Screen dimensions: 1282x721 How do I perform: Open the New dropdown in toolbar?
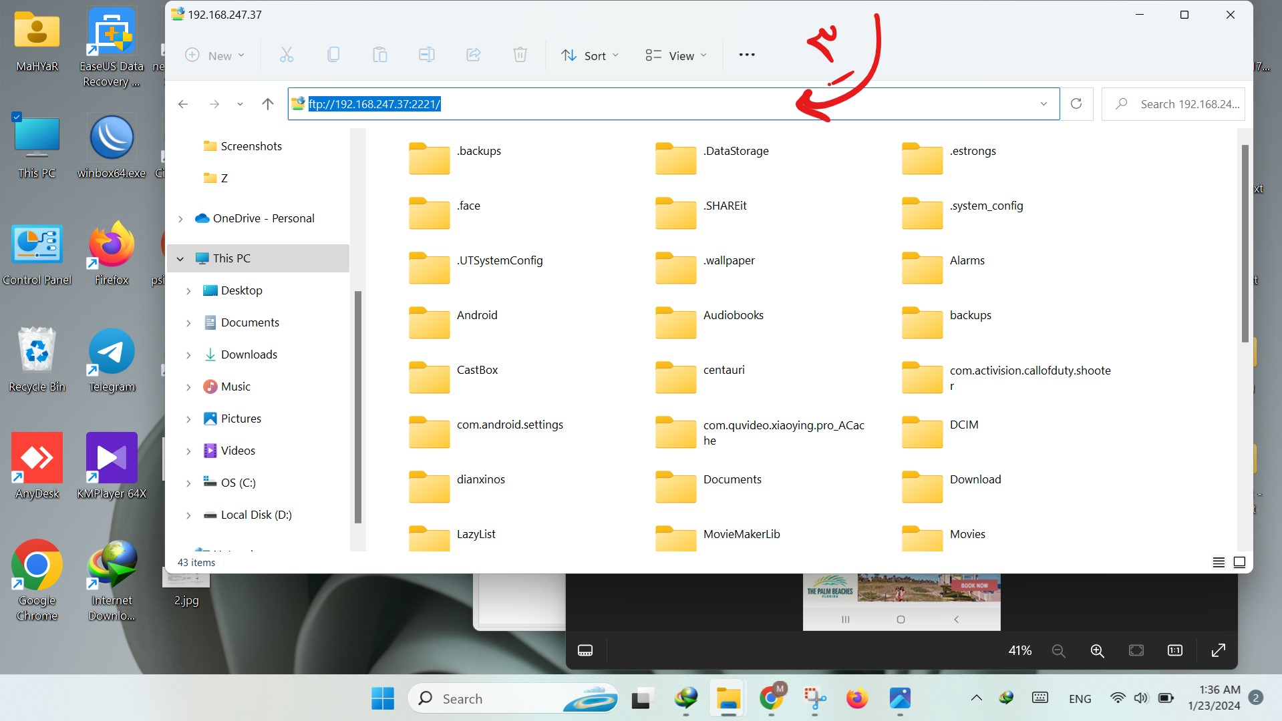point(215,55)
